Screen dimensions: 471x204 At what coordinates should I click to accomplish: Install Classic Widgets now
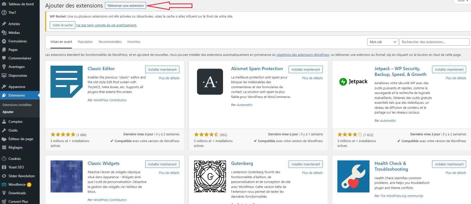(162, 164)
